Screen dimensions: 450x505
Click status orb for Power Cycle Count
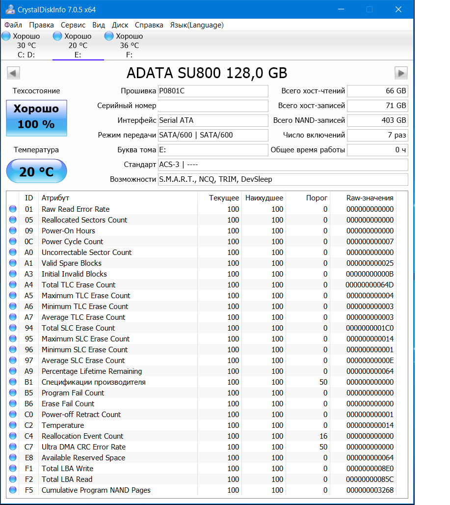tap(13, 242)
